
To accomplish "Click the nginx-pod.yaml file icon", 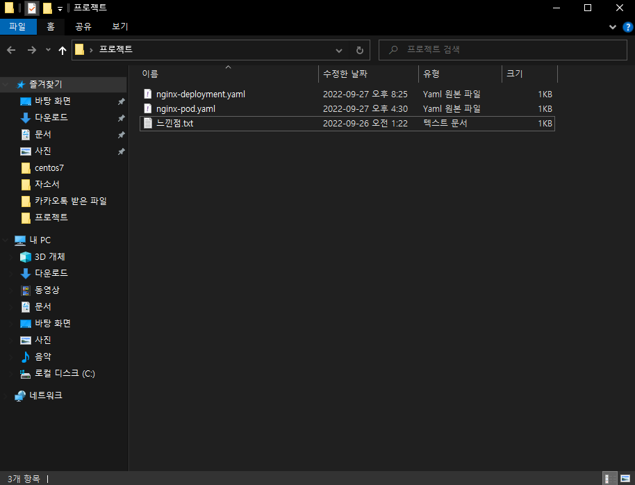I will click(148, 108).
